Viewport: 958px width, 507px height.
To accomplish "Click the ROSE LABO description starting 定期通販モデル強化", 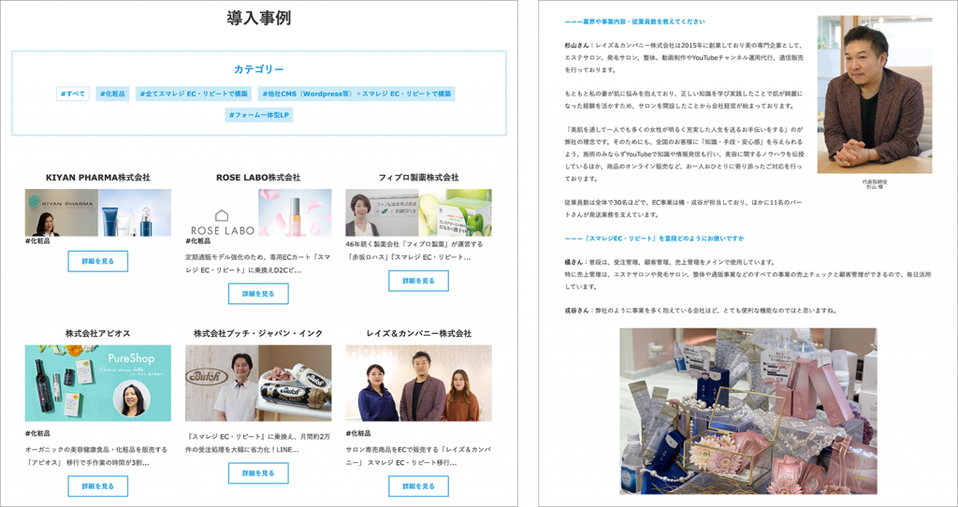I will pyautogui.click(x=258, y=263).
